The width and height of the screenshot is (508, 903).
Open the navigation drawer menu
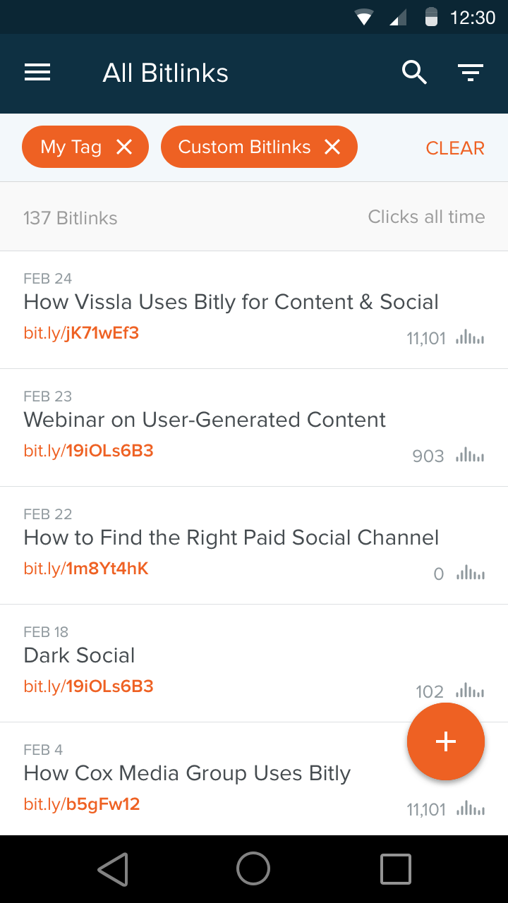coord(37,73)
